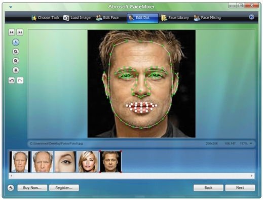
Task: Select the arrow pointer tool
Action: tap(16, 43)
